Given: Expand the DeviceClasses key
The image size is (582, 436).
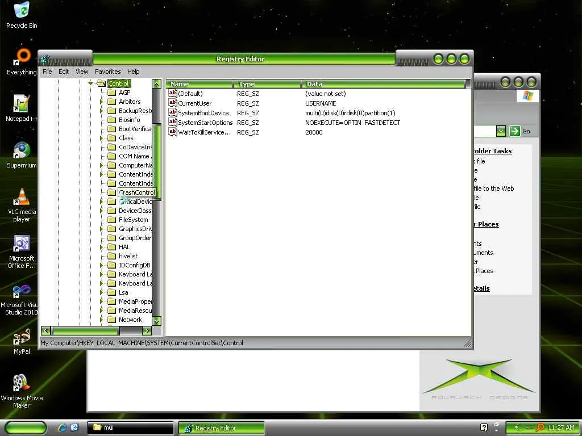Looking at the screenshot, I should pos(101,211).
